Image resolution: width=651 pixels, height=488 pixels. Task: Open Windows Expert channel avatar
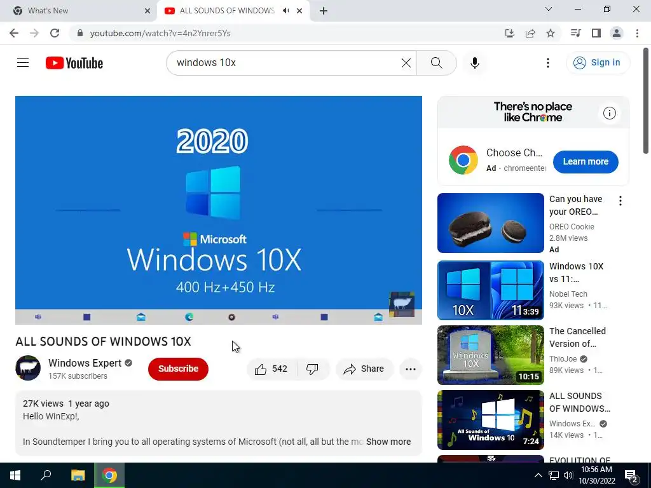(x=28, y=368)
